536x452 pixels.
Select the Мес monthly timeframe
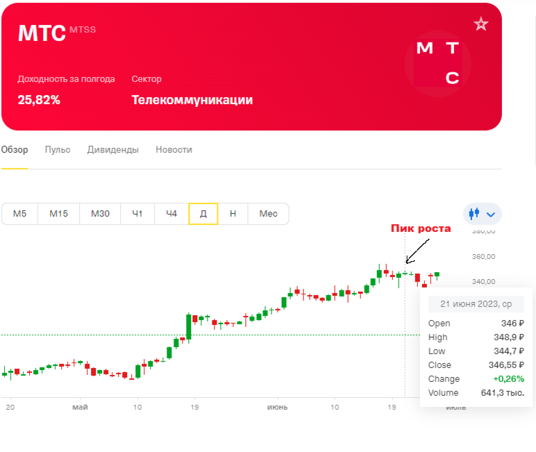(268, 214)
